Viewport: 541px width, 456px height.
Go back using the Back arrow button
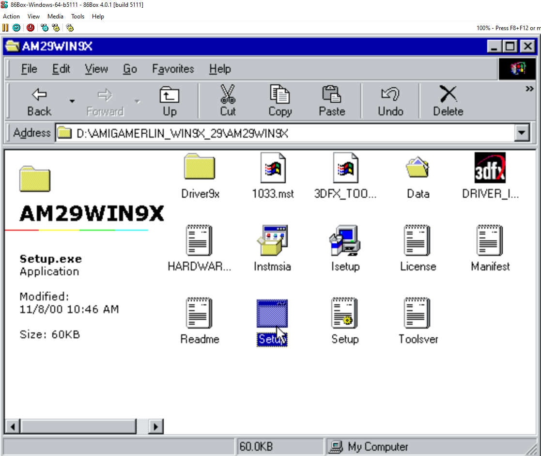[x=39, y=101]
